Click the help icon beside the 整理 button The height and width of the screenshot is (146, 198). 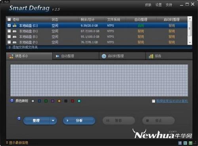pos(19,118)
